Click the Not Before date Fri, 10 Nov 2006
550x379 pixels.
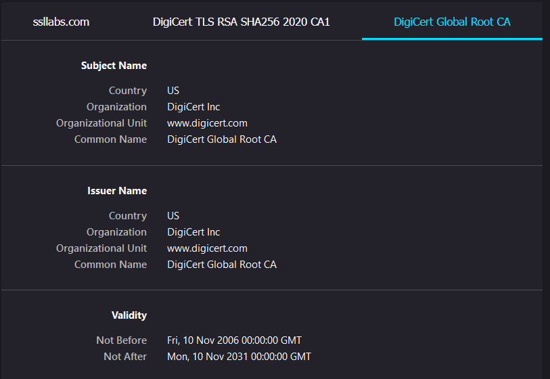pos(234,340)
